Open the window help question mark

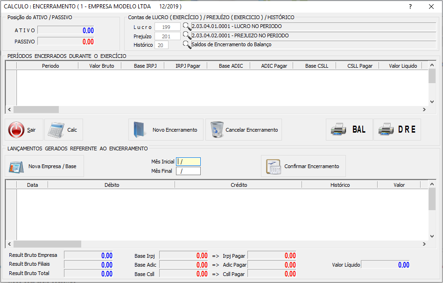pyautogui.click(x=410, y=7)
